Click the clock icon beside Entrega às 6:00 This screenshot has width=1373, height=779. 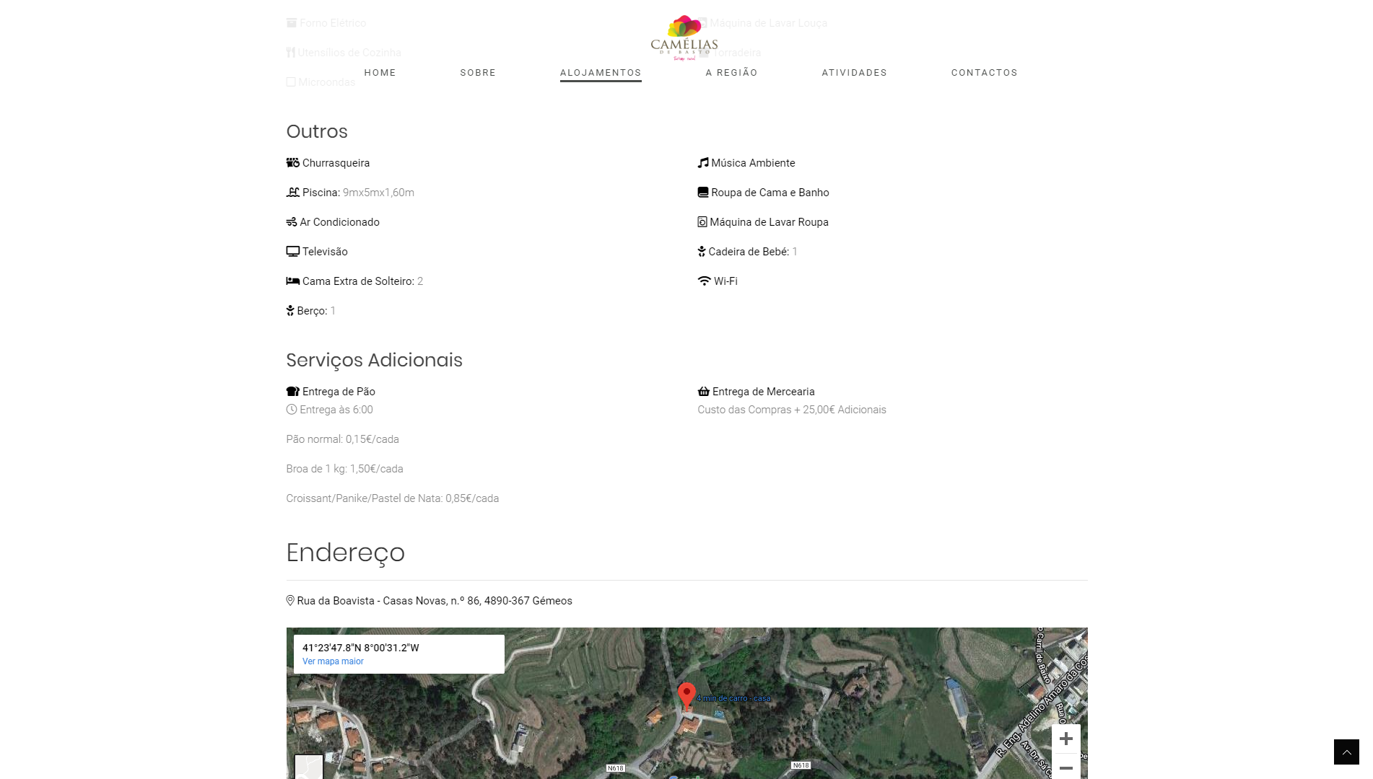(x=292, y=410)
